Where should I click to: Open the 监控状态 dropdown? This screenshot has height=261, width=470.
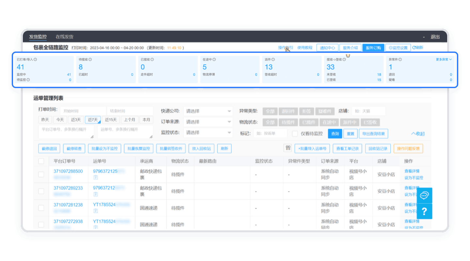point(208,133)
